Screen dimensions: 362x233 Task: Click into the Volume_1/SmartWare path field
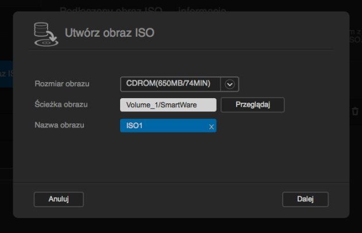[x=168, y=105]
